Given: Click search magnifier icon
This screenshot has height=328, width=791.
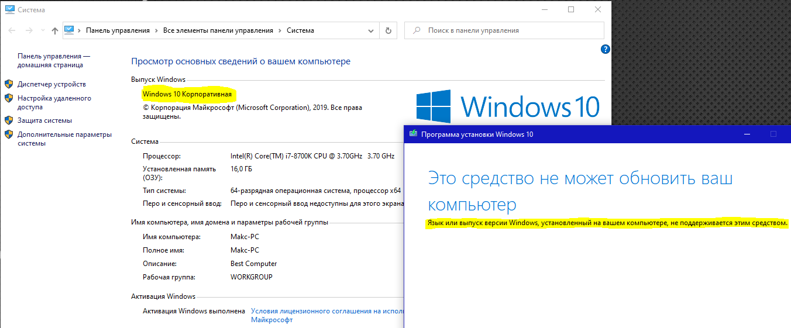Looking at the screenshot, I should pos(416,30).
